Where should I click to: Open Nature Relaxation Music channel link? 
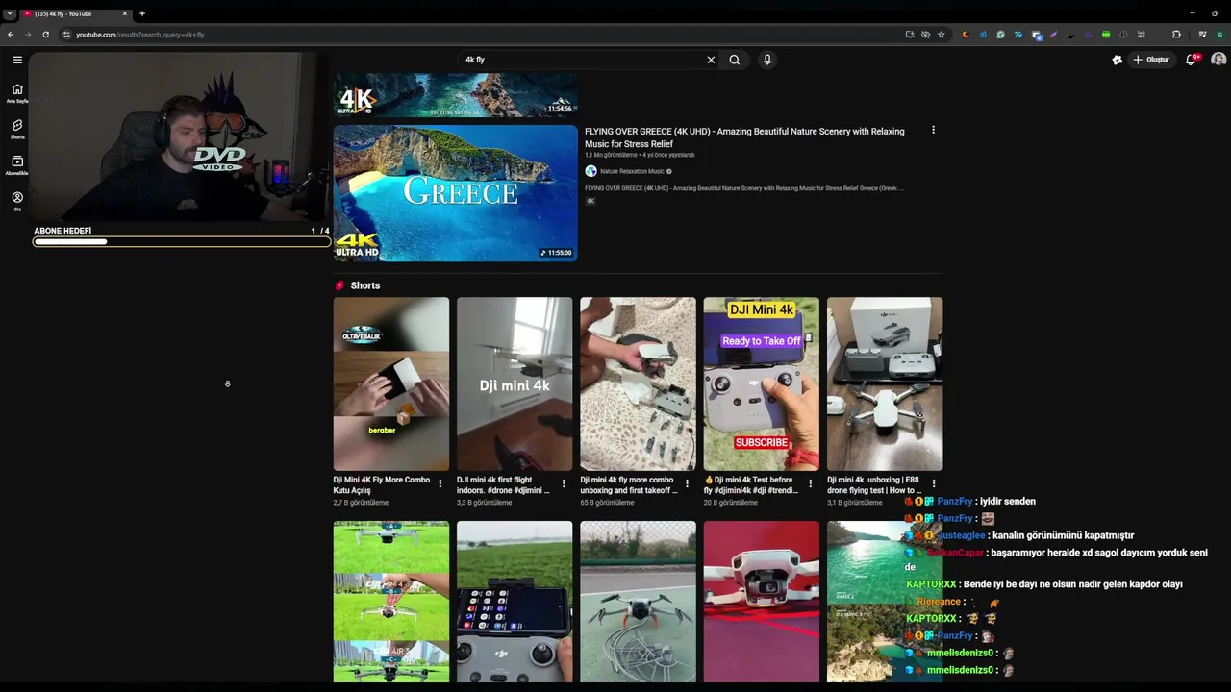coord(632,171)
